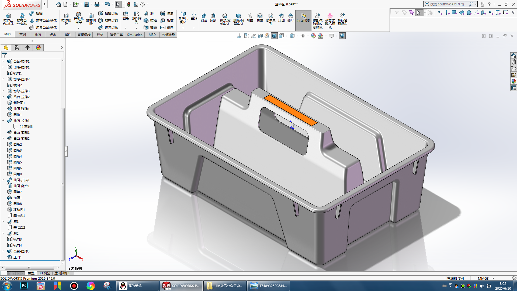This screenshot has height=291, width=517.
Task: Select (-) 草图6 sketch in the tree
Action: [x=23, y=126]
